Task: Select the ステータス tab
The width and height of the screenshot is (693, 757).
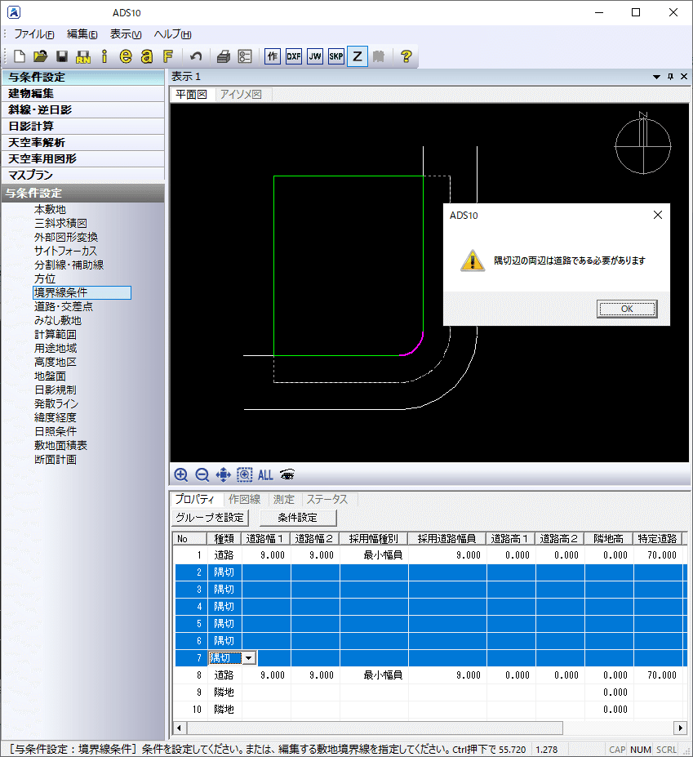Action: click(x=327, y=499)
